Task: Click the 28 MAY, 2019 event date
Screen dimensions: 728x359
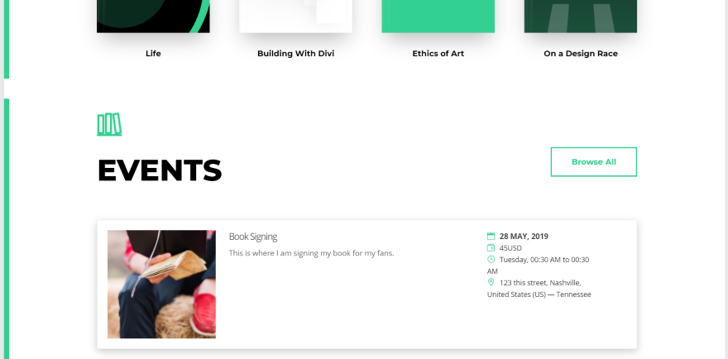Action: [x=524, y=237]
